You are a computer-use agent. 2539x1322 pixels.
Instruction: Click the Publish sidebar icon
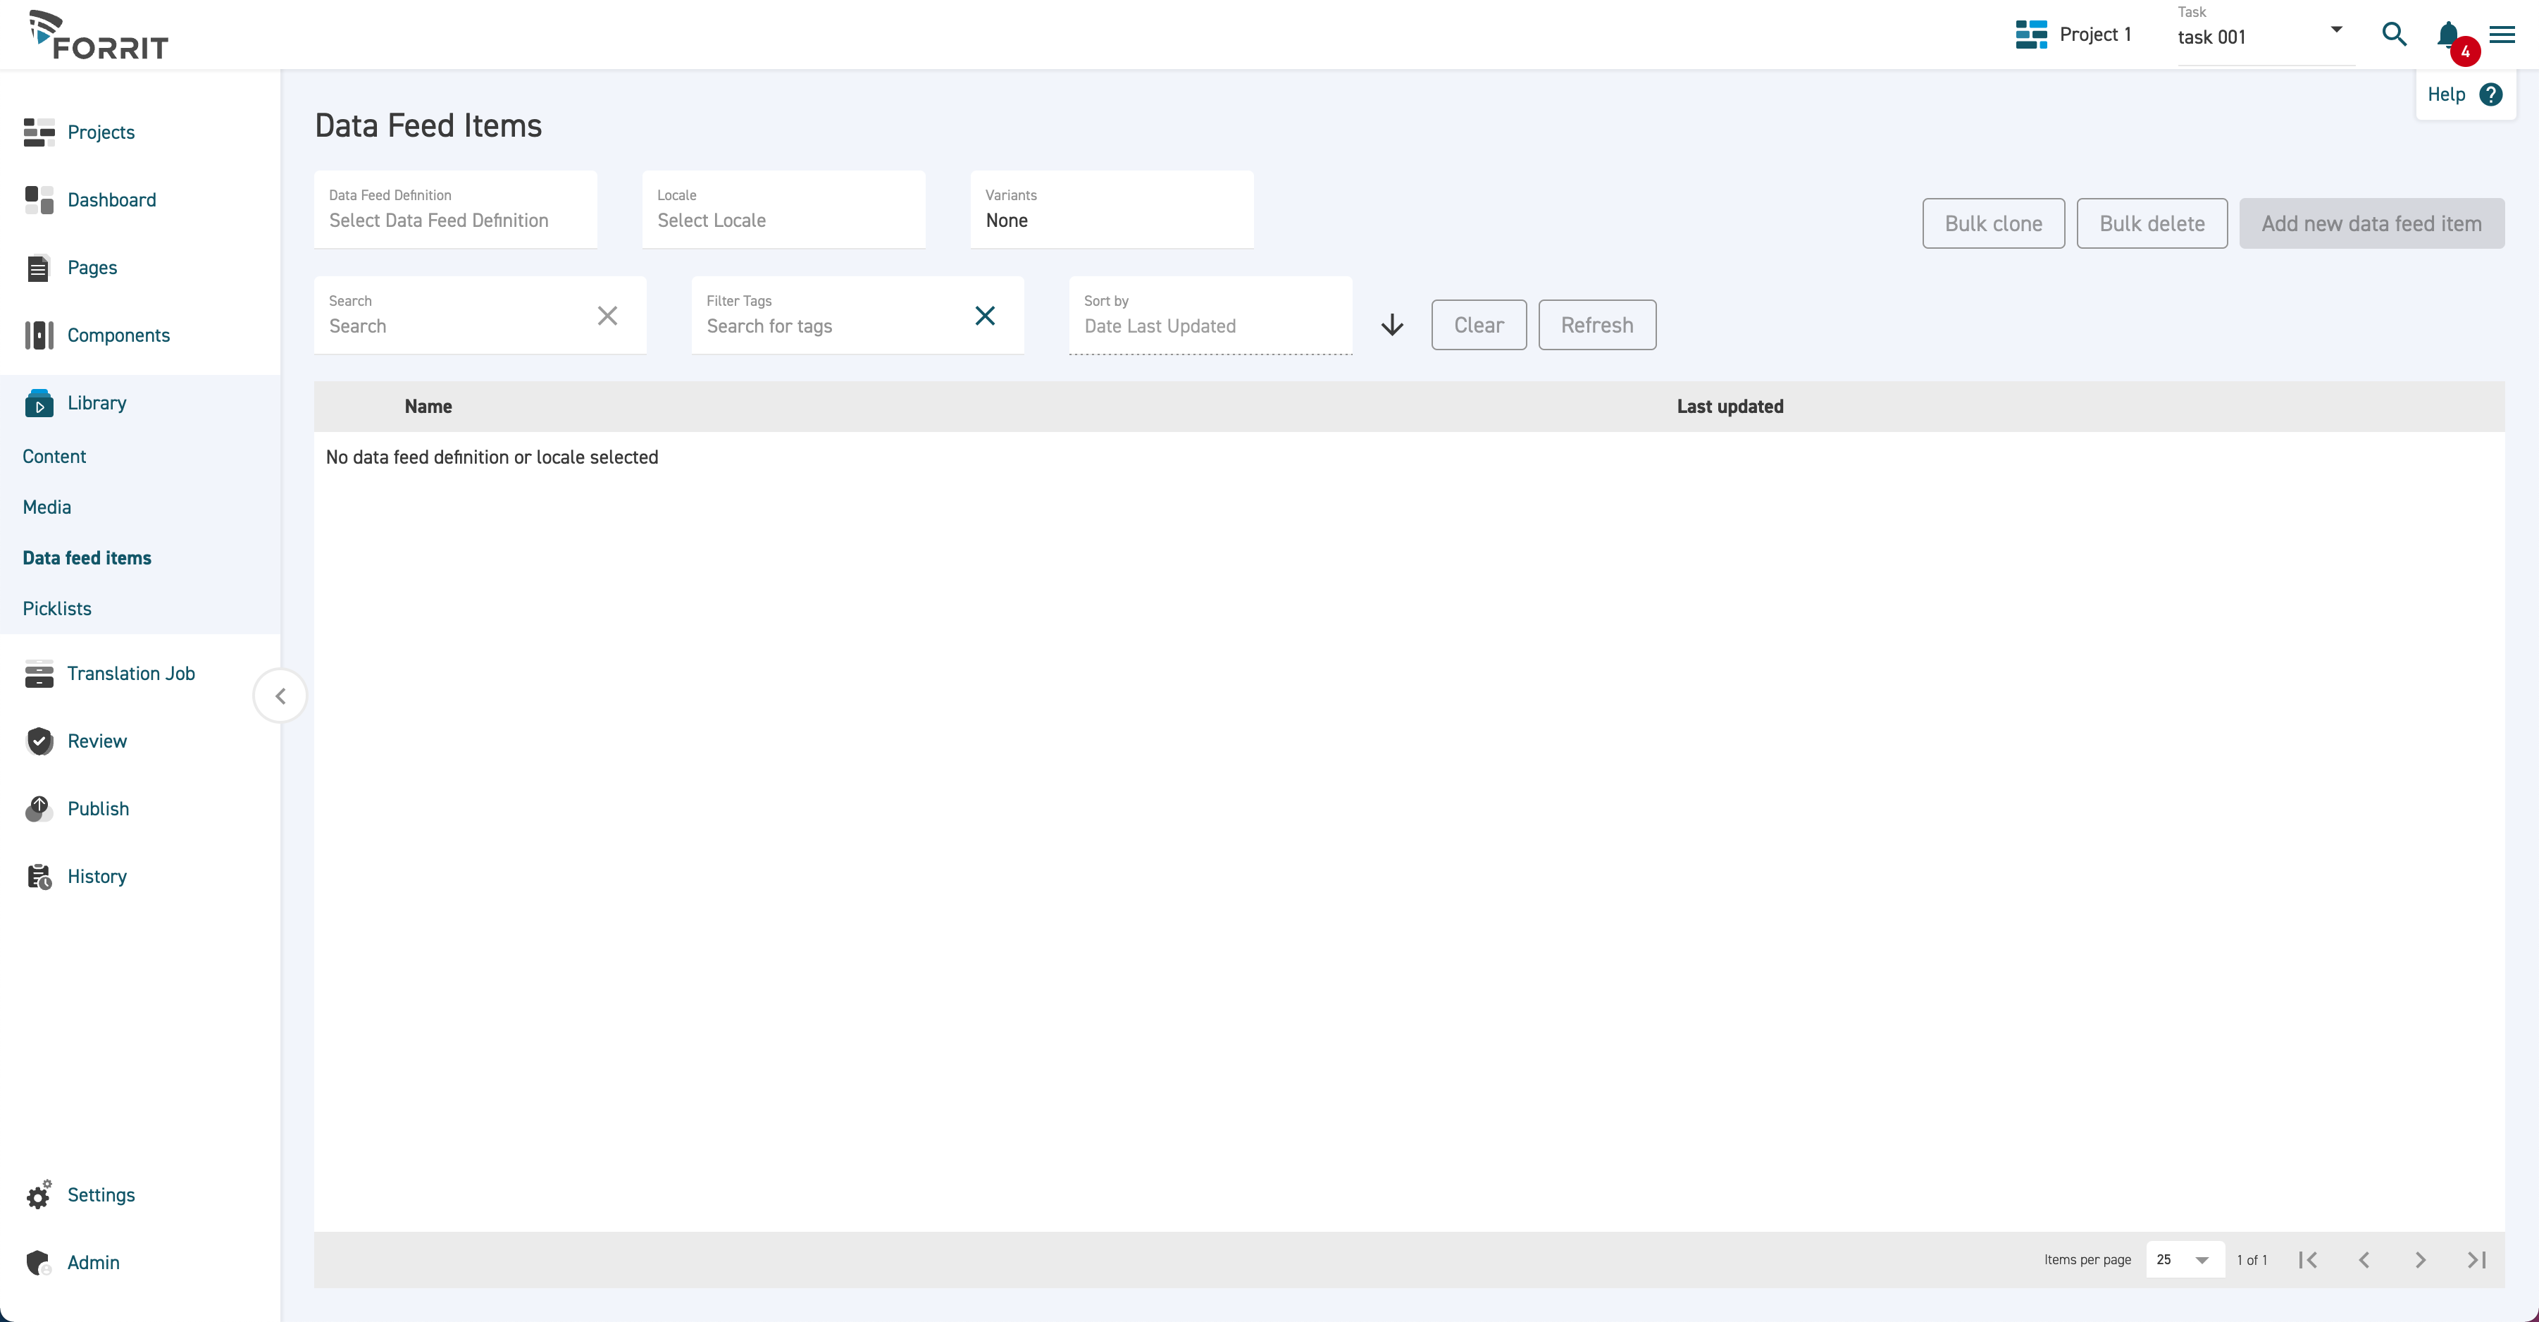pyautogui.click(x=39, y=808)
